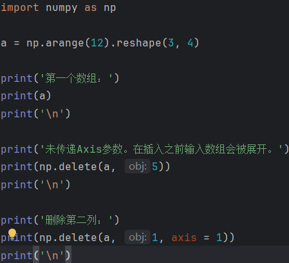Viewport: 289px width, 263px height.
Task: Click 'np.delete' in the axis = 1 line
Action: (68, 238)
